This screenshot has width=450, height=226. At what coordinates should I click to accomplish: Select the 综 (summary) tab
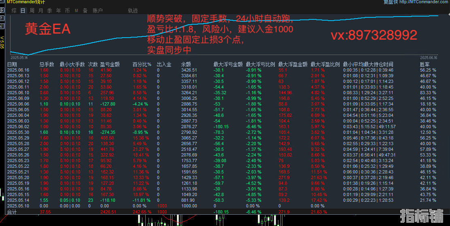click(x=14, y=11)
